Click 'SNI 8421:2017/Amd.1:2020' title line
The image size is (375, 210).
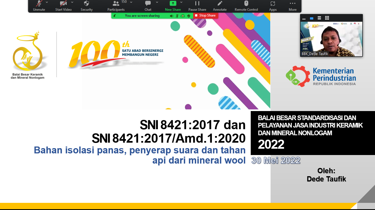click(169, 138)
